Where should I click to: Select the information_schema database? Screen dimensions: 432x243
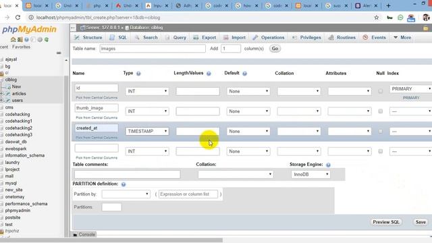point(24,155)
